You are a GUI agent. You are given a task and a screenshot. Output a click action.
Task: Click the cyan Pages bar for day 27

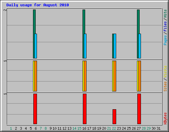point(140,46)
